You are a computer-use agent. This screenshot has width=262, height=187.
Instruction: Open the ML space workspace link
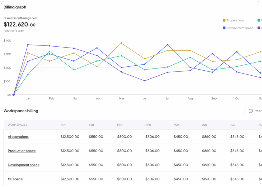pyautogui.click(x=15, y=179)
